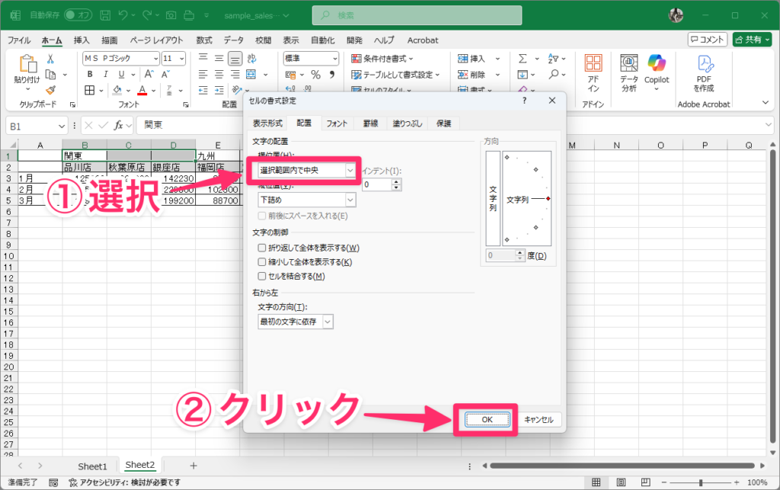Select the Sheet1 worksheet tab

pos(92,466)
